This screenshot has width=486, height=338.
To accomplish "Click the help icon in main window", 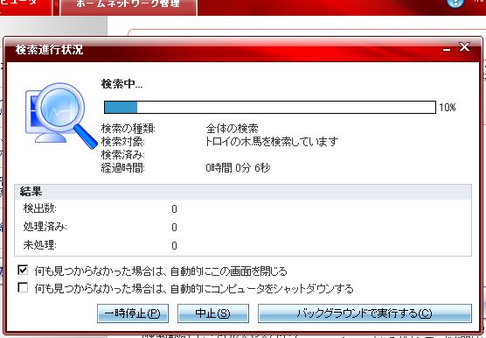I will point(455,4).
